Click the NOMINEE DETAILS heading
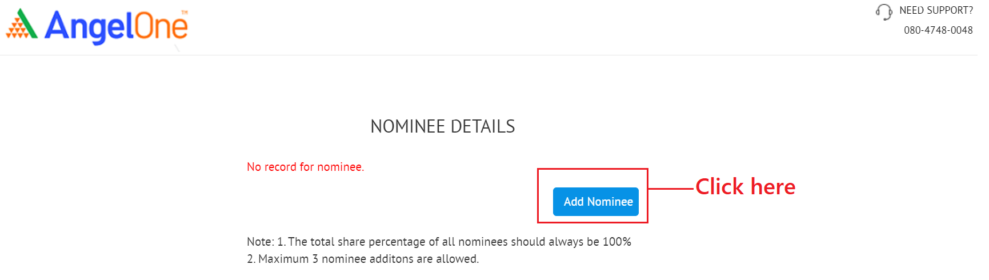Screen dimensions: 989x280 coord(442,126)
